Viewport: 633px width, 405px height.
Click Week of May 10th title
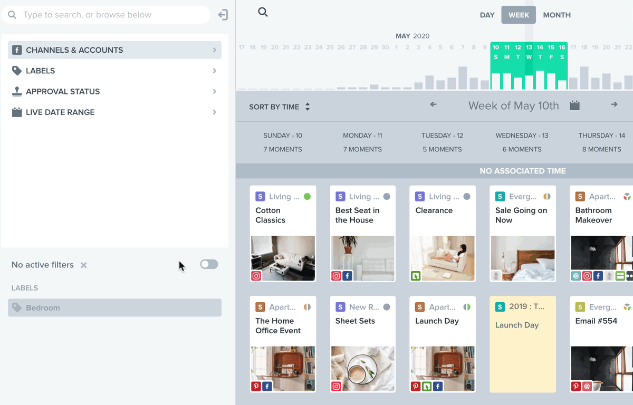pos(513,105)
